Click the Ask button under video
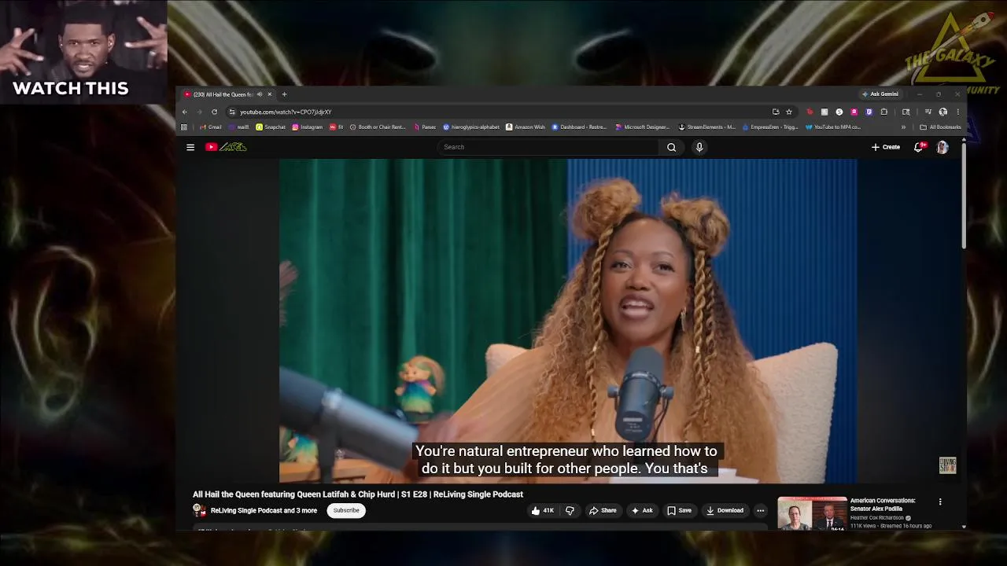The height and width of the screenshot is (566, 1007). [642, 510]
